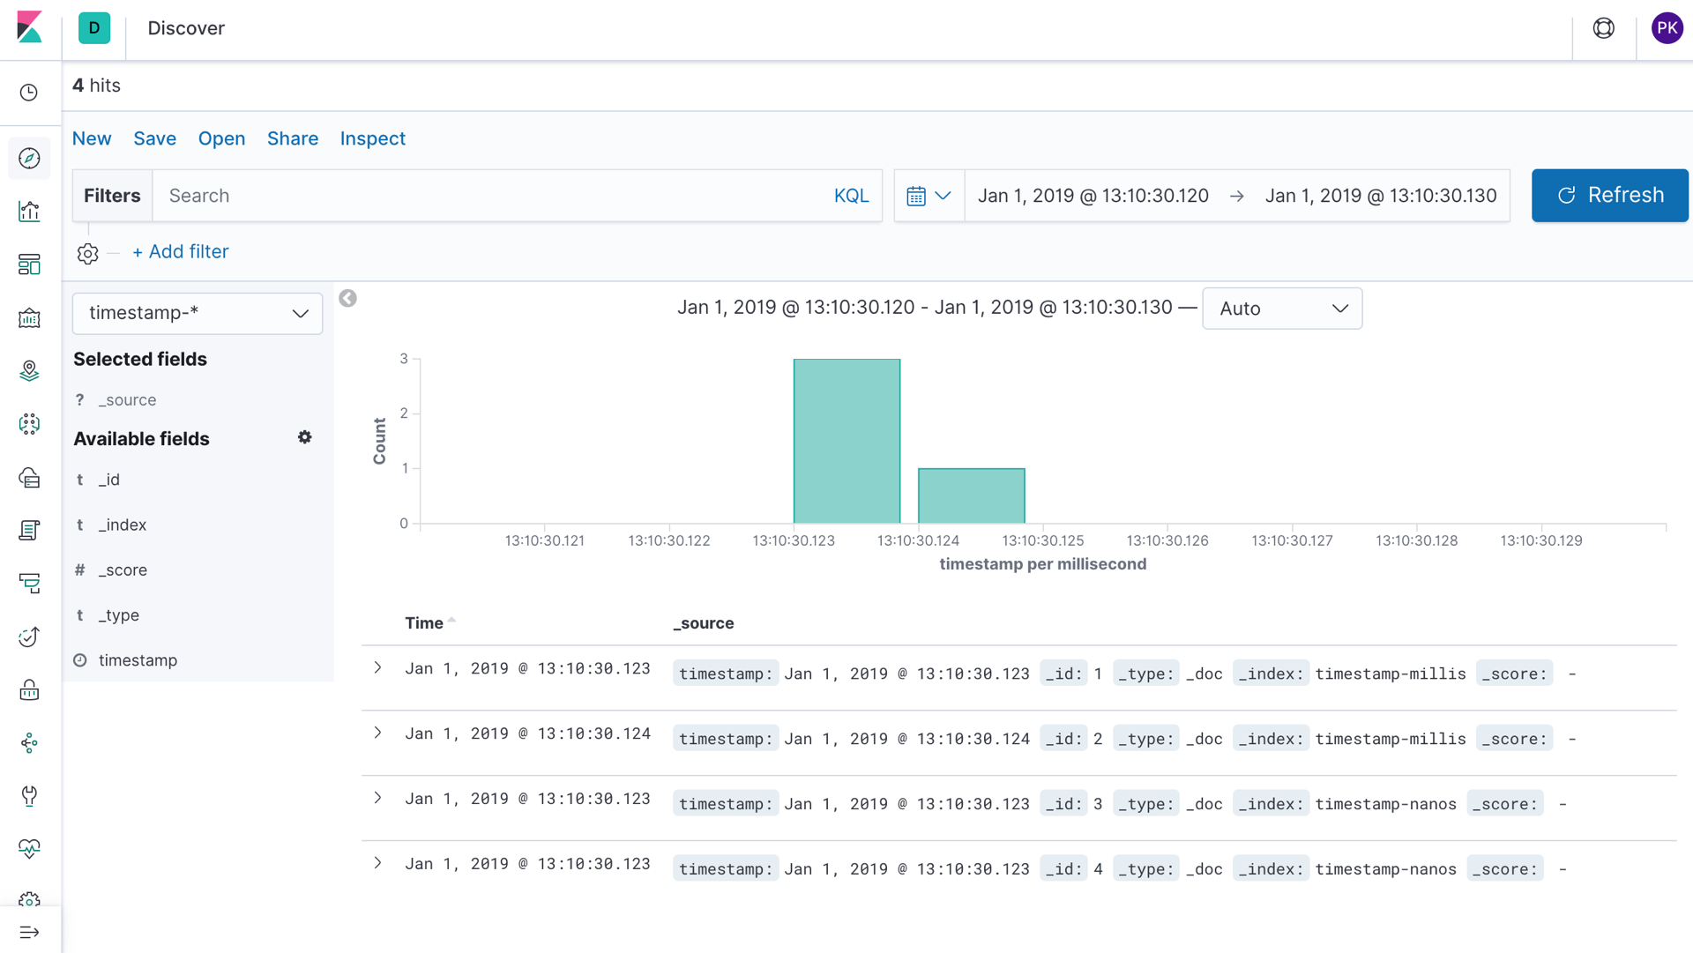1693x953 pixels.
Task: Open the help menu lifebuoy icon
Action: pyautogui.click(x=1604, y=28)
